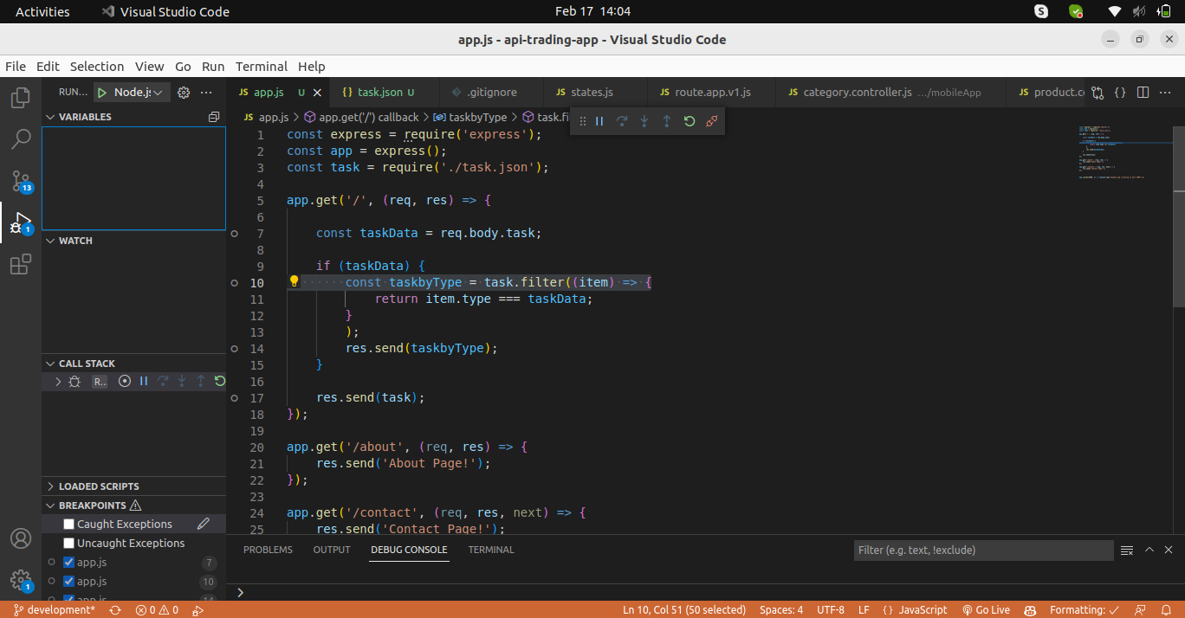Open the Search view icon
The height and width of the screenshot is (618, 1185).
21,138
